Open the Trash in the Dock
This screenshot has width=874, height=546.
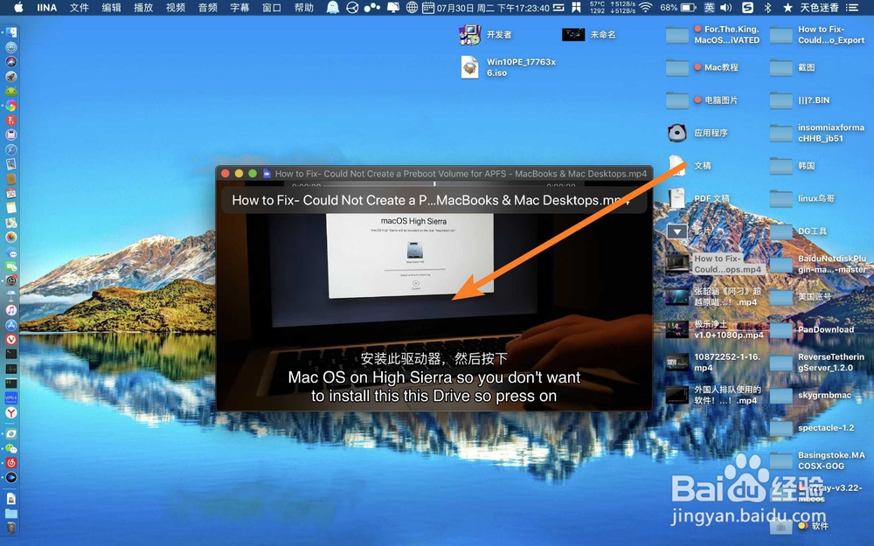[x=11, y=527]
